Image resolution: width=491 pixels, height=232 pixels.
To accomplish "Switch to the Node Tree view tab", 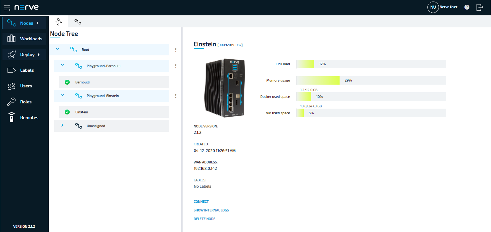I will [x=58, y=22].
